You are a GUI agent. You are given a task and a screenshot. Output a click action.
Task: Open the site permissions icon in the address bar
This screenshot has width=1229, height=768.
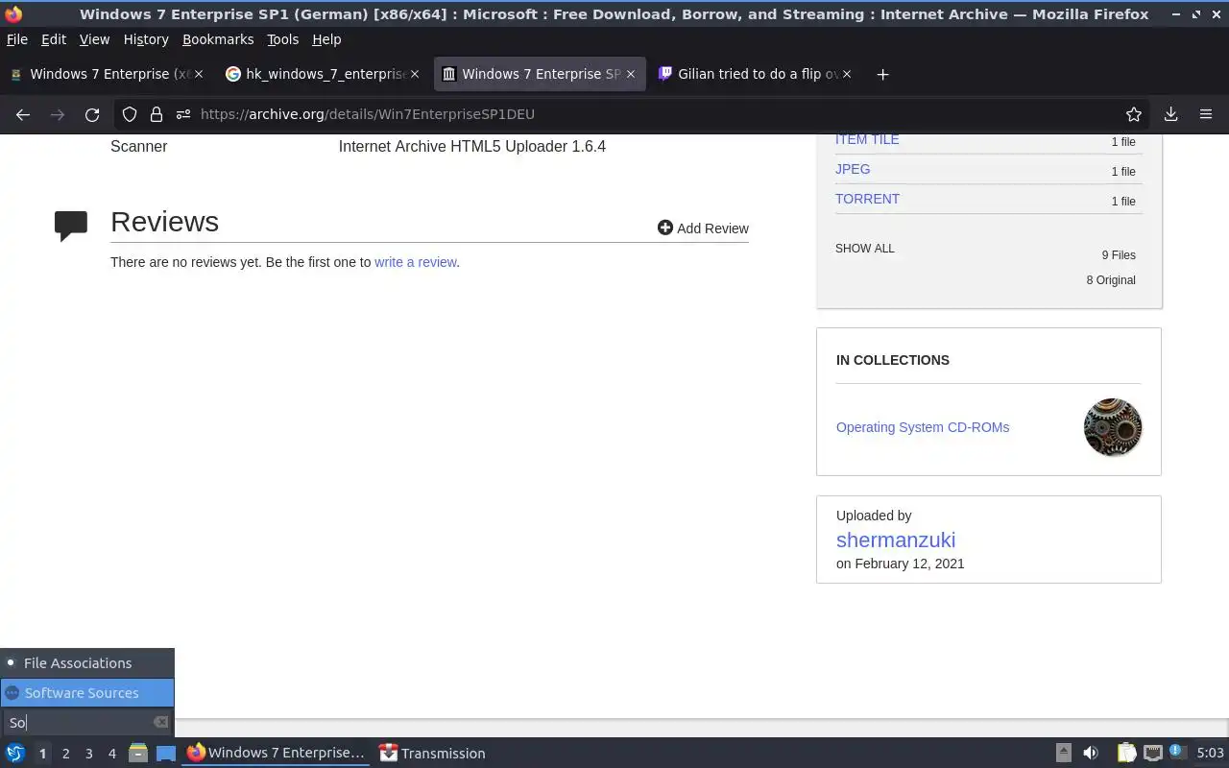(x=182, y=114)
